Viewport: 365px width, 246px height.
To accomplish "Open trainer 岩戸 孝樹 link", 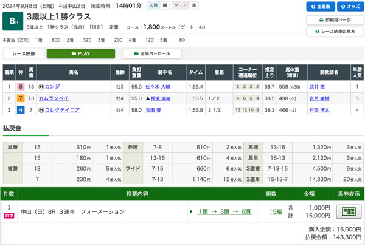I will pyautogui.click(x=318, y=98).
